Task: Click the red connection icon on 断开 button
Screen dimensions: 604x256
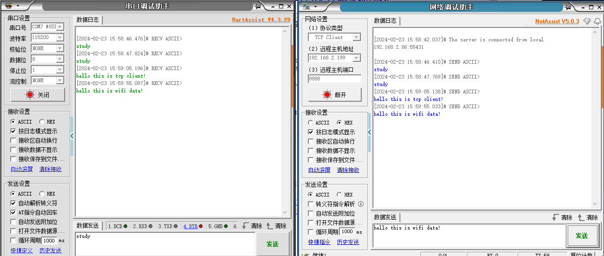Action: click(327, 95)
